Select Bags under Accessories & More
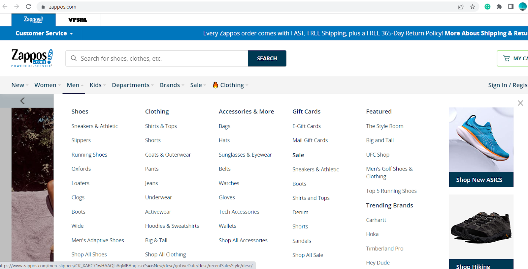Viewport: 528px width, 269px height. pyautogui.click(x=224, y=126)
